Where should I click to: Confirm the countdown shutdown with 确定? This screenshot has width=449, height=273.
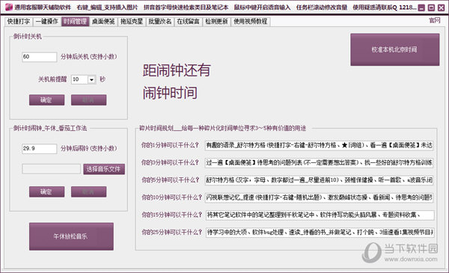(x=46, y=100)
